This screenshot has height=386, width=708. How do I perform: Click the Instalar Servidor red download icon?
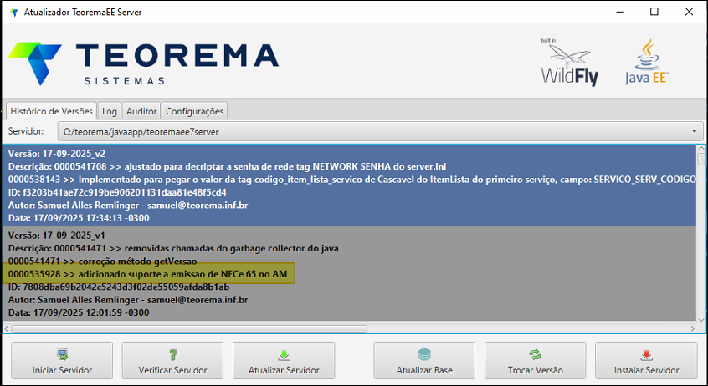coord(646,354)
